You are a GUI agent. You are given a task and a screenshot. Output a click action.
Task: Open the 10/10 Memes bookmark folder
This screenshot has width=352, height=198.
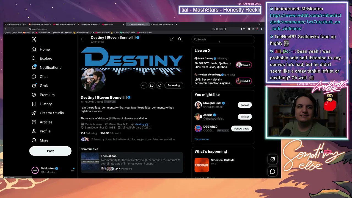(x=17, y=33)
